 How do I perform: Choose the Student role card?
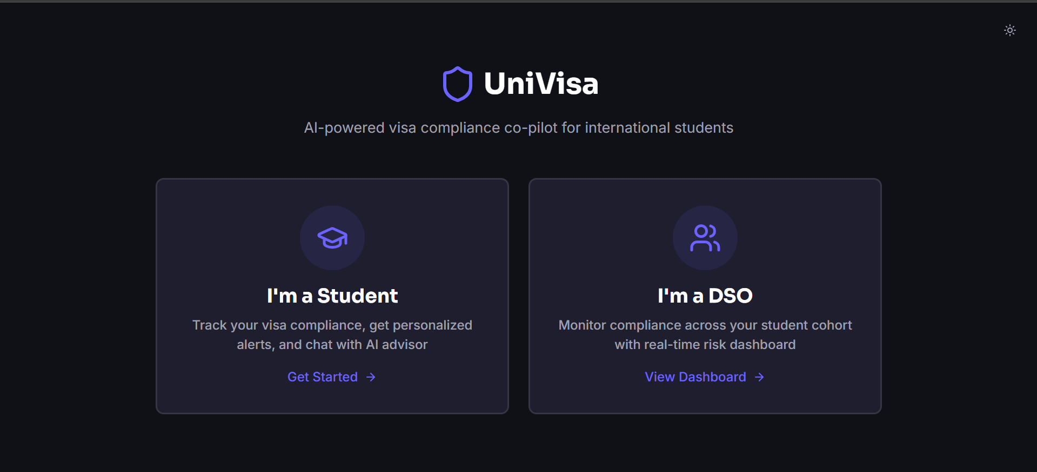[x=332, y=296]
